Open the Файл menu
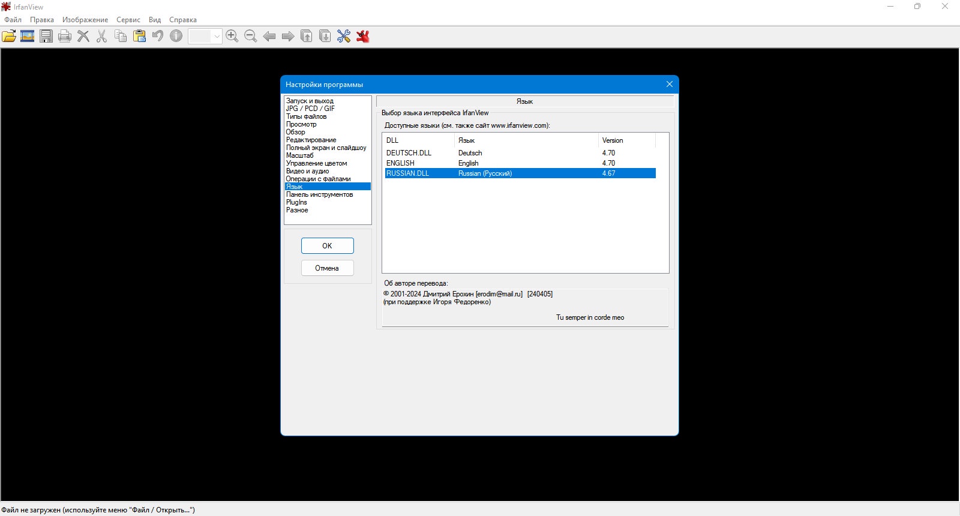This screenshot has width=960, height=516. click(x=13, y=20)
